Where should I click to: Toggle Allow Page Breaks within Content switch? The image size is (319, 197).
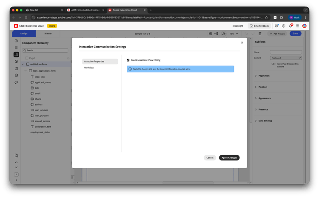[x=273, y=64]
